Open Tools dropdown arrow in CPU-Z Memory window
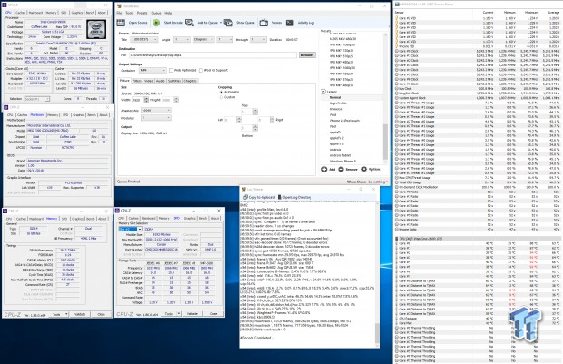Viewport: 563px width, 364px height. pyautogui.click(x=66, y=314)
